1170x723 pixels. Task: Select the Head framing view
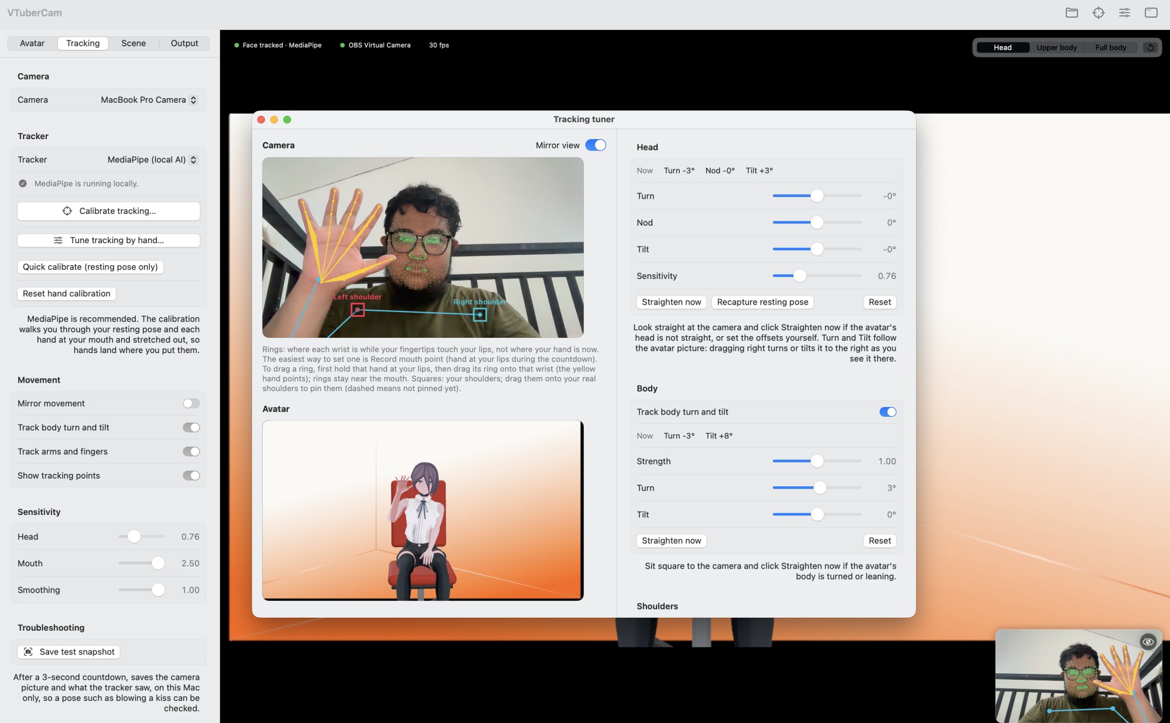pyautogui.click(x=1003, y=47)
